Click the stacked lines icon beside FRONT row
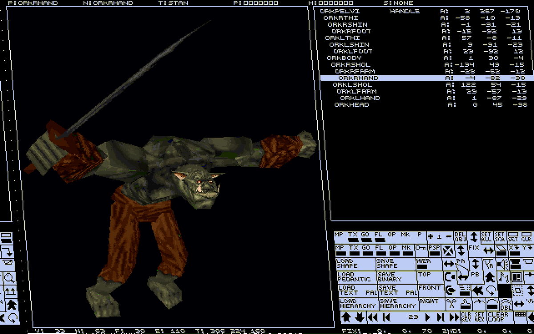The width and height of the screenshot is (534, 334). pos(465,290)
